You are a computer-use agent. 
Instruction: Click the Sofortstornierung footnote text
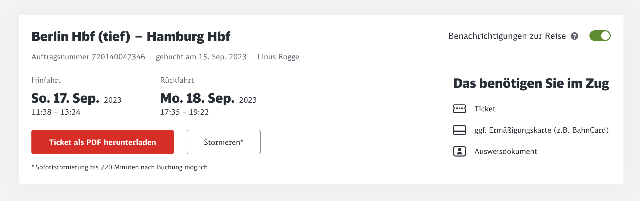tap(120, 167)
